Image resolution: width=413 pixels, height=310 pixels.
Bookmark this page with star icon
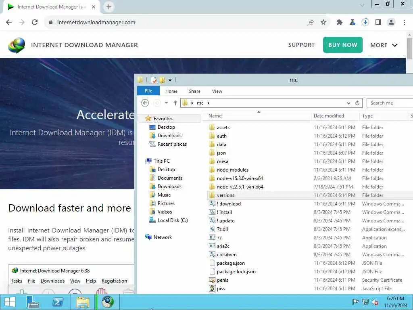[x=323, y=23]
